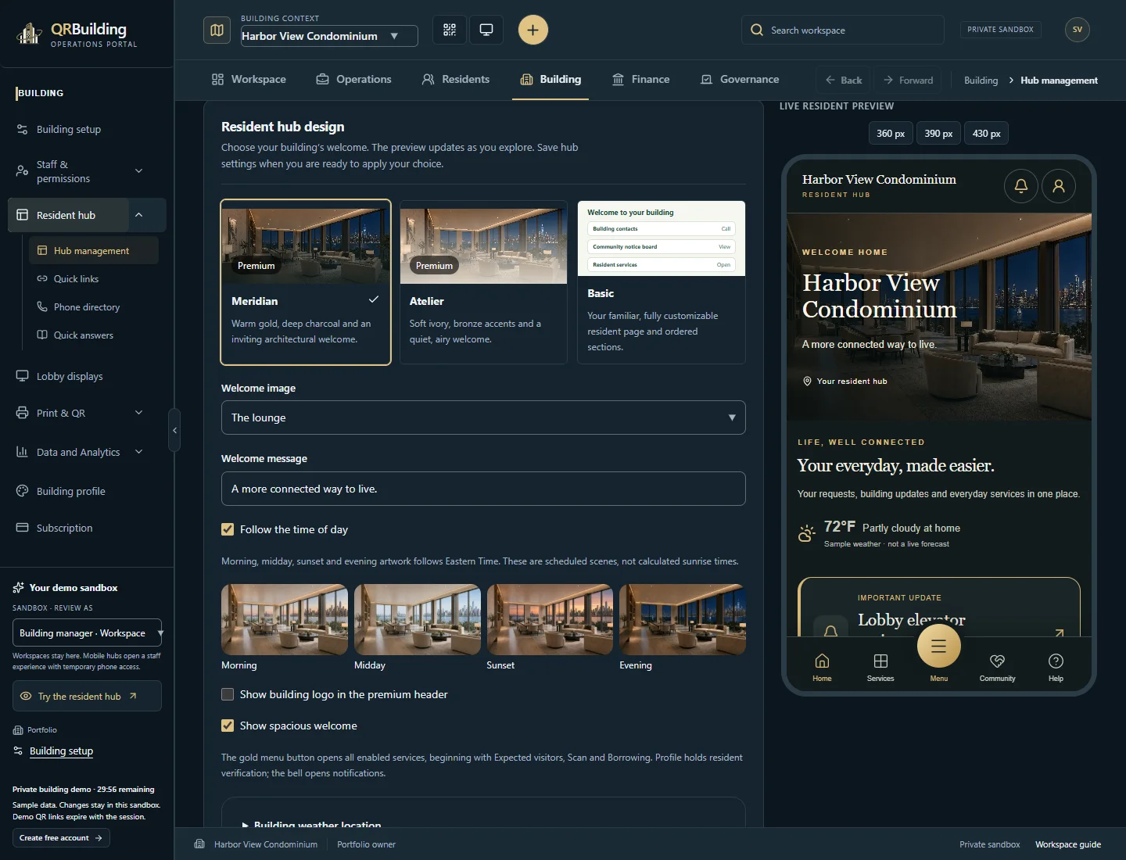Tap Services in the preview bottom navigation

(880, 667)
